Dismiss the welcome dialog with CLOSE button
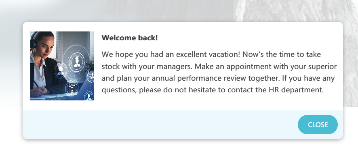The image size is (358, 150). tap(318, 125)
